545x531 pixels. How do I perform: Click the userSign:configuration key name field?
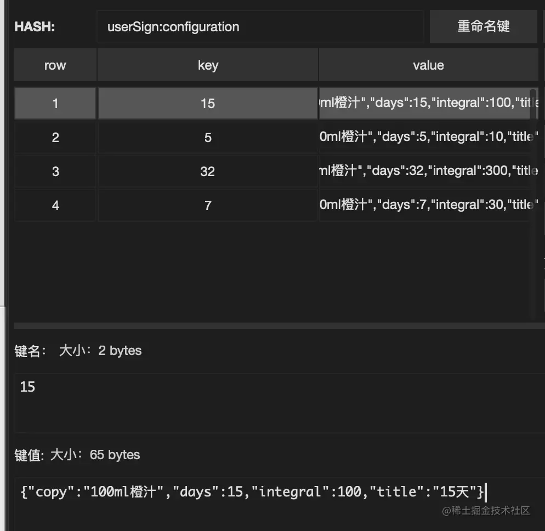coord(260,26)
